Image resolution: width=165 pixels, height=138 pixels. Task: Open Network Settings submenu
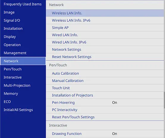pyautogui.click(x=105, y=49)
